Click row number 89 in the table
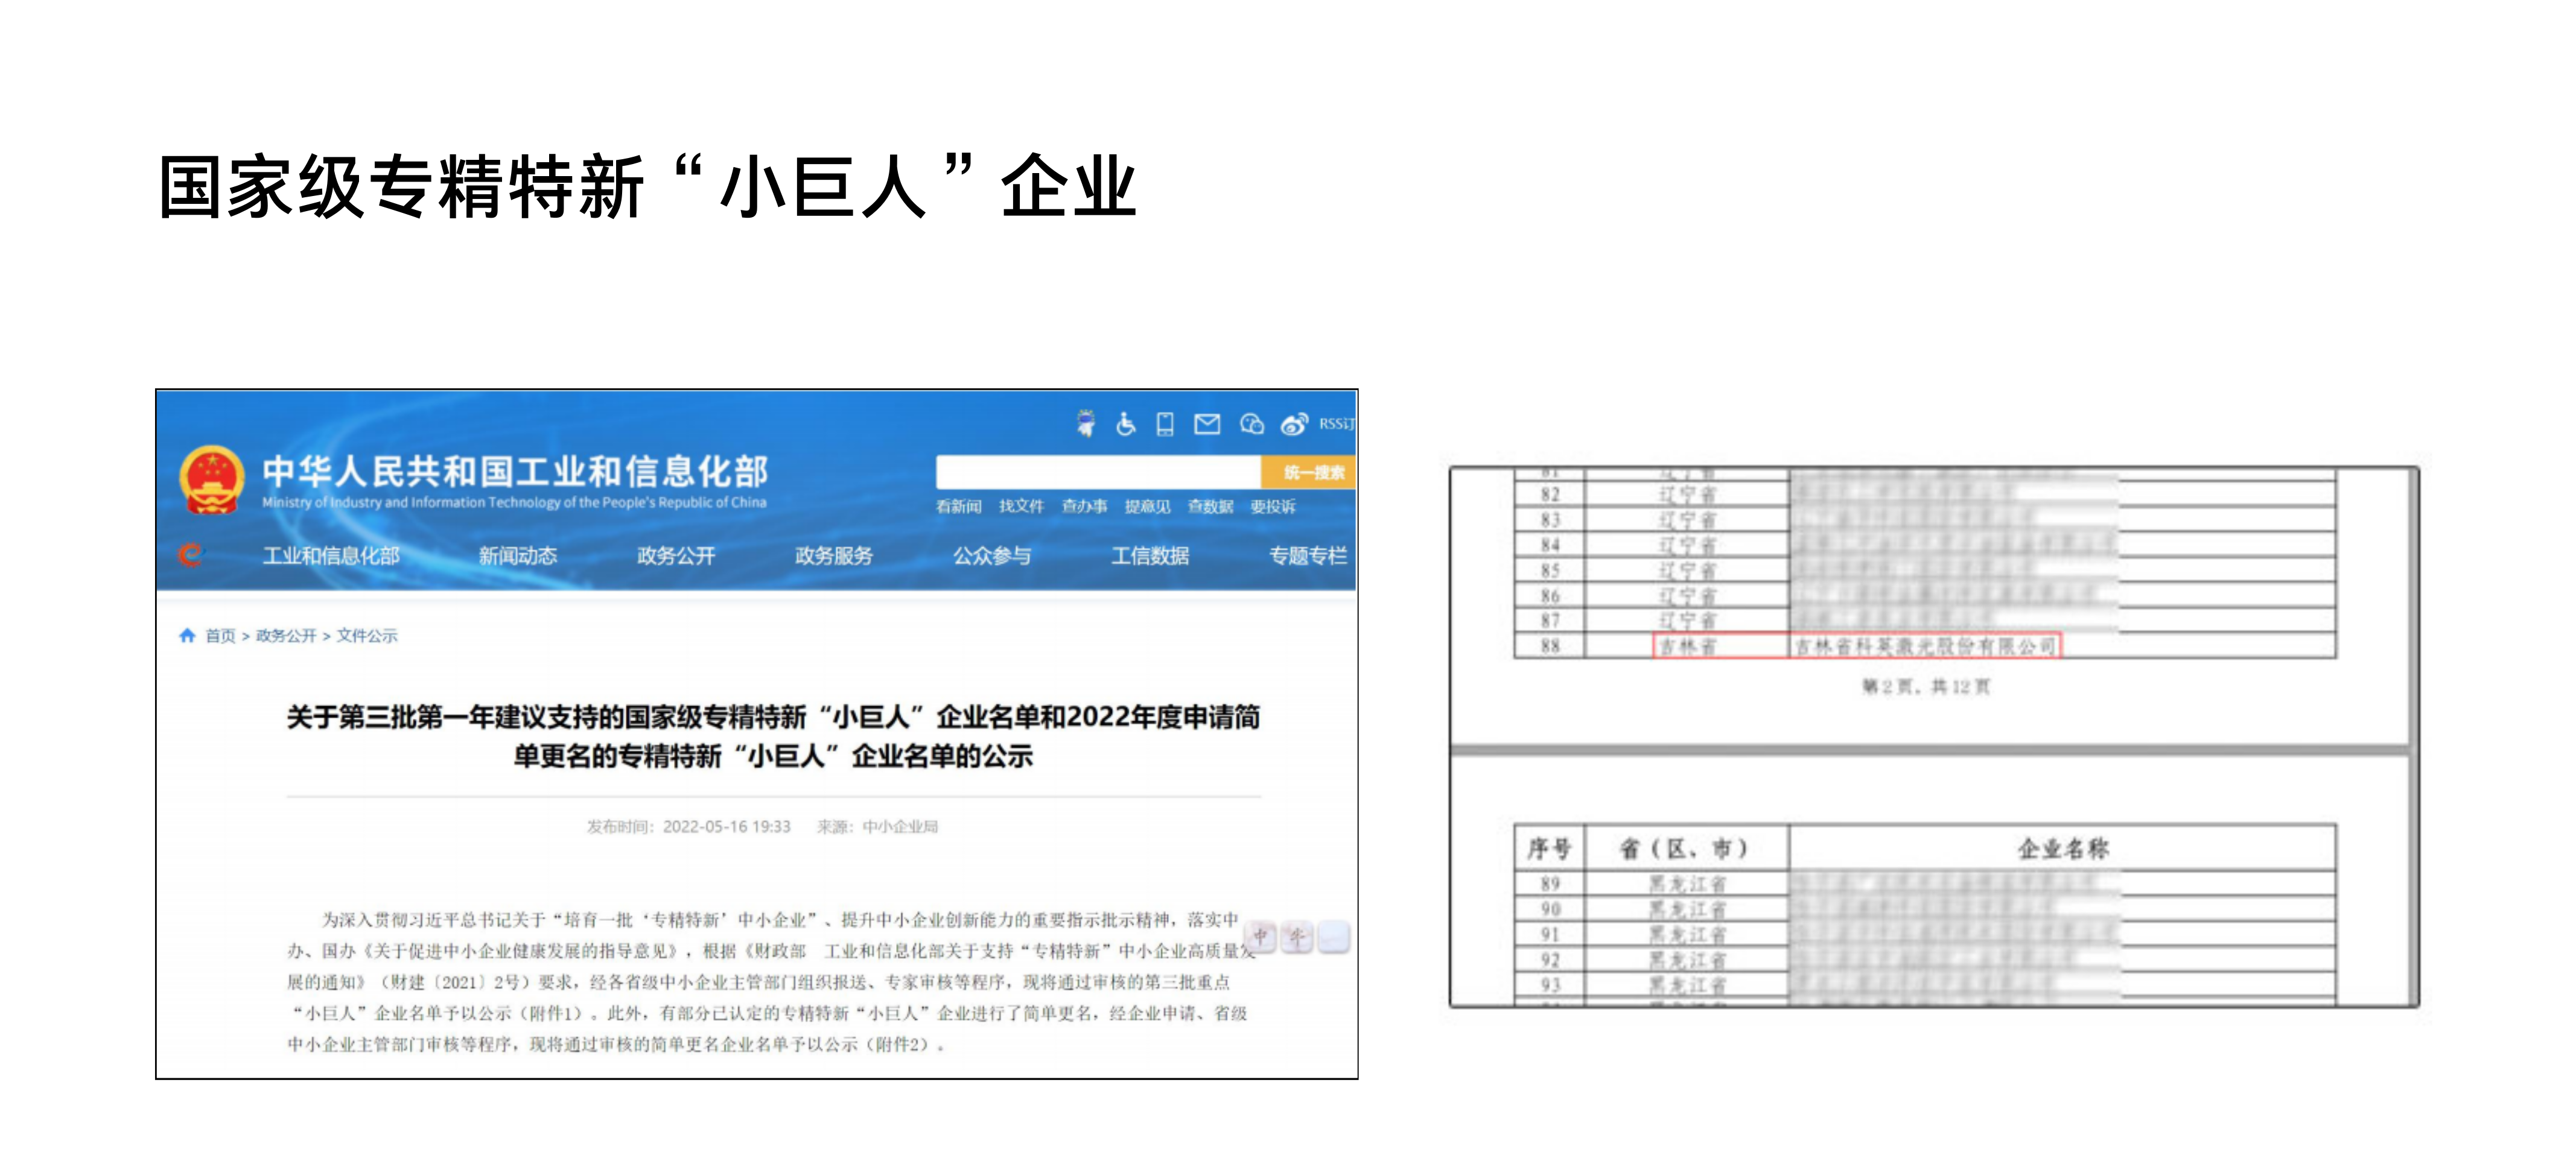 pos(1550,884)
